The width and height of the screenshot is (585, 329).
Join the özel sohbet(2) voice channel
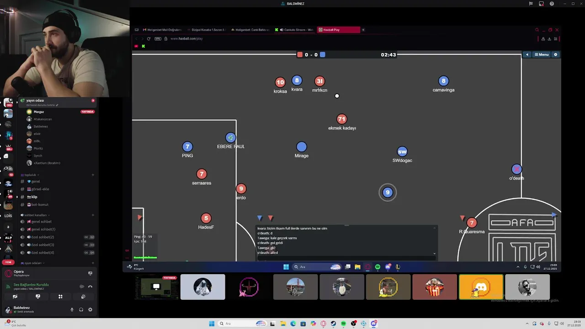(x=57, y=237)
